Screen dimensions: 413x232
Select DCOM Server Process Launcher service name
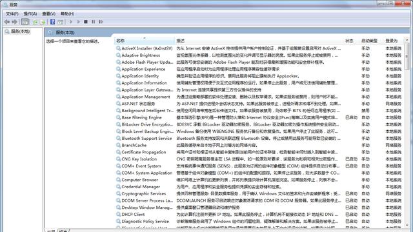(147, 200)
